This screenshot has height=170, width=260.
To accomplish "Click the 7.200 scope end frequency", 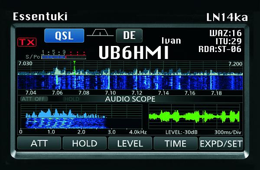I will [x=235, y=64].
